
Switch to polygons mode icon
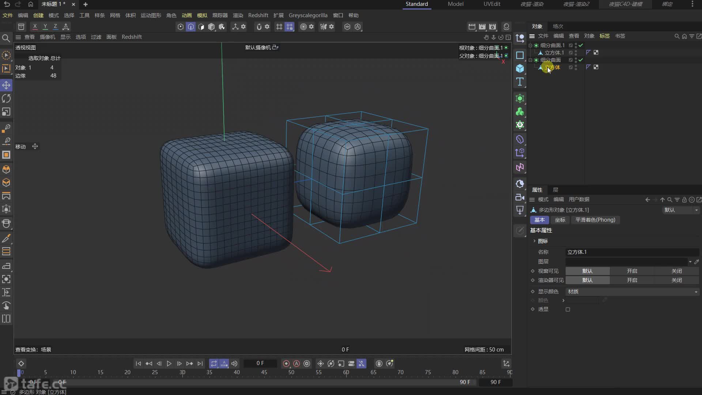click(x=201, y=26)
